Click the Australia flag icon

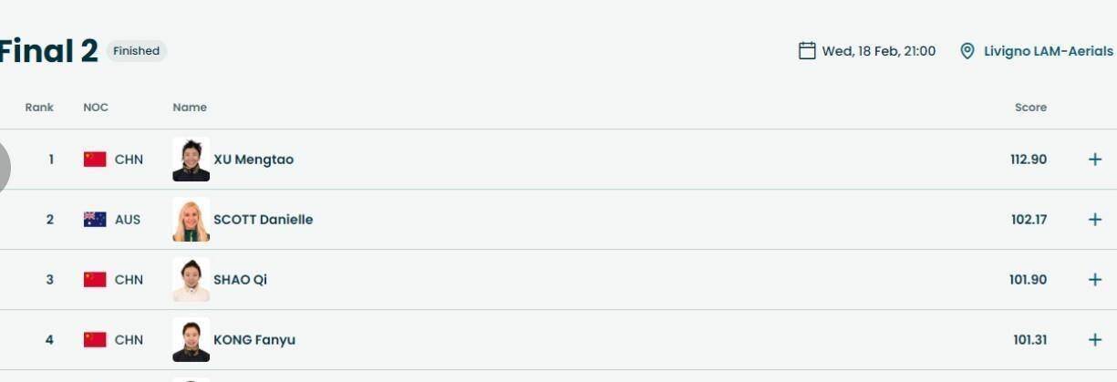(95, 220)
